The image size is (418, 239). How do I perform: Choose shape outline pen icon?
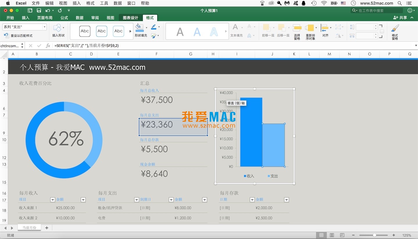154,27
